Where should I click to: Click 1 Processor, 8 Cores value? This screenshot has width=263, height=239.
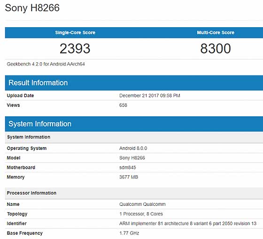point(141,214)
